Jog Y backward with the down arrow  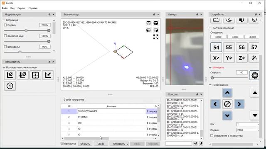pyautogui.click(x=227, y=115)
